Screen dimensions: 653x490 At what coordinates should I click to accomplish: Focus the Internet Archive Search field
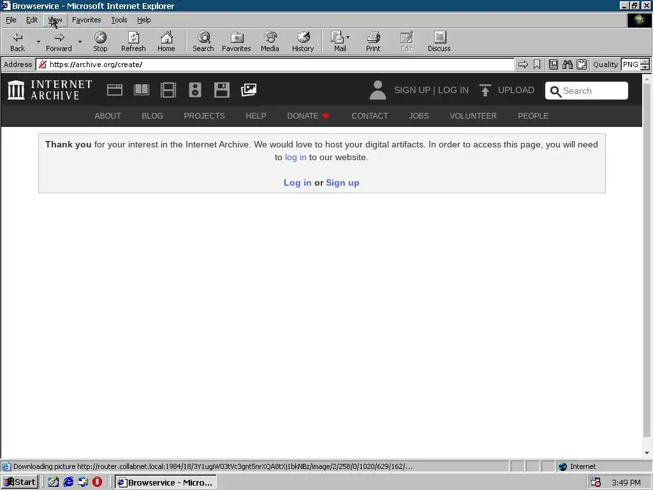pyautogui.click(x=587, y=91)
